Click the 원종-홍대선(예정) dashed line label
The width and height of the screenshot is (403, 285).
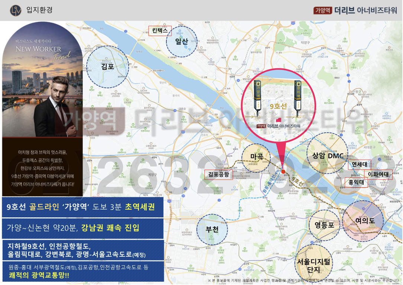(272, 182)
